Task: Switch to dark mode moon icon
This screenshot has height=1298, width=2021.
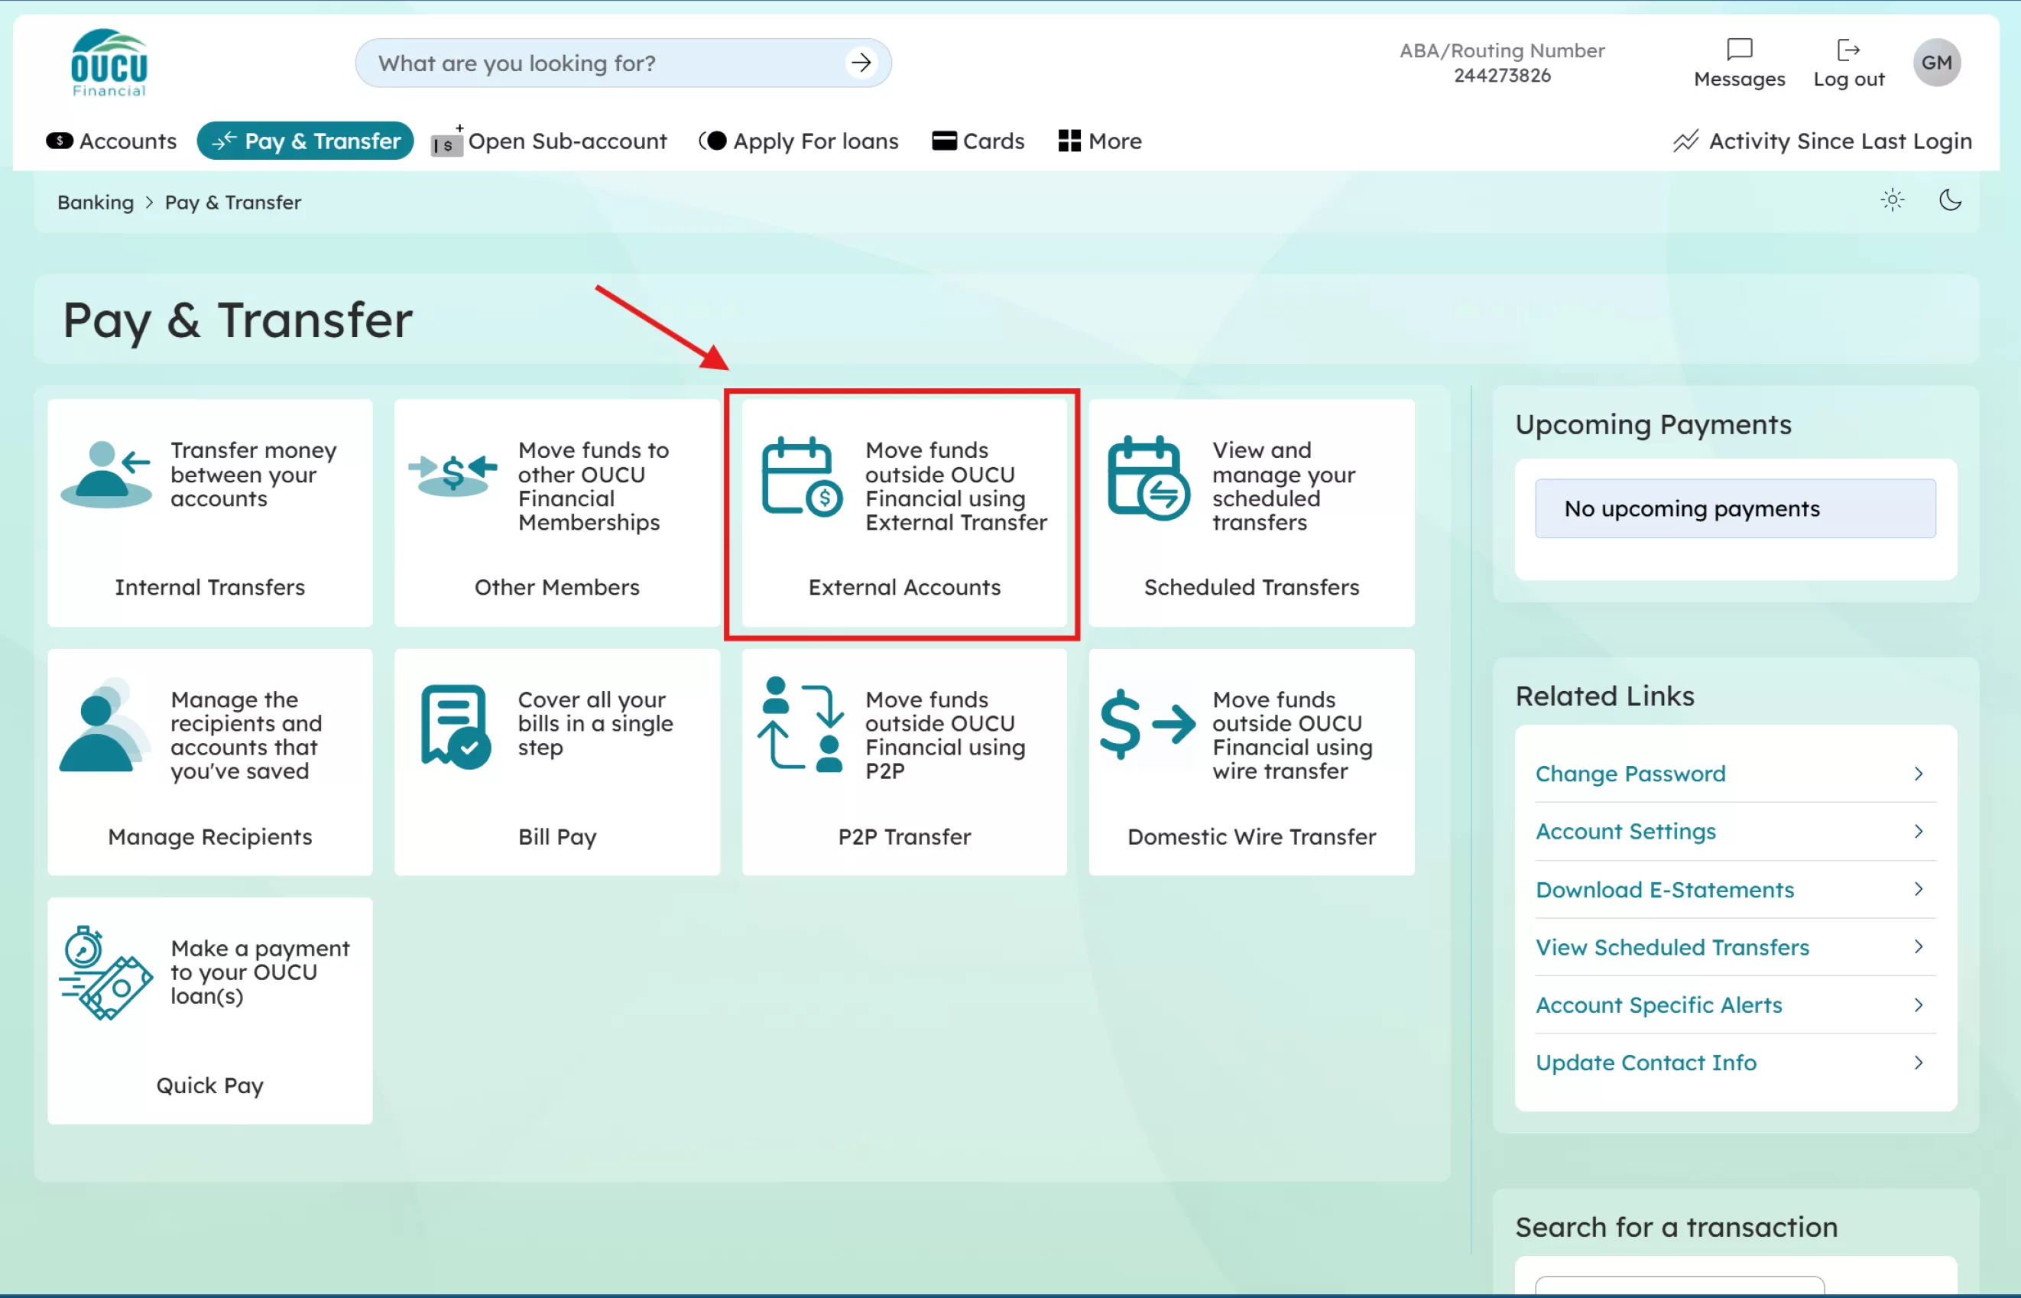Action: (1949, 200)
